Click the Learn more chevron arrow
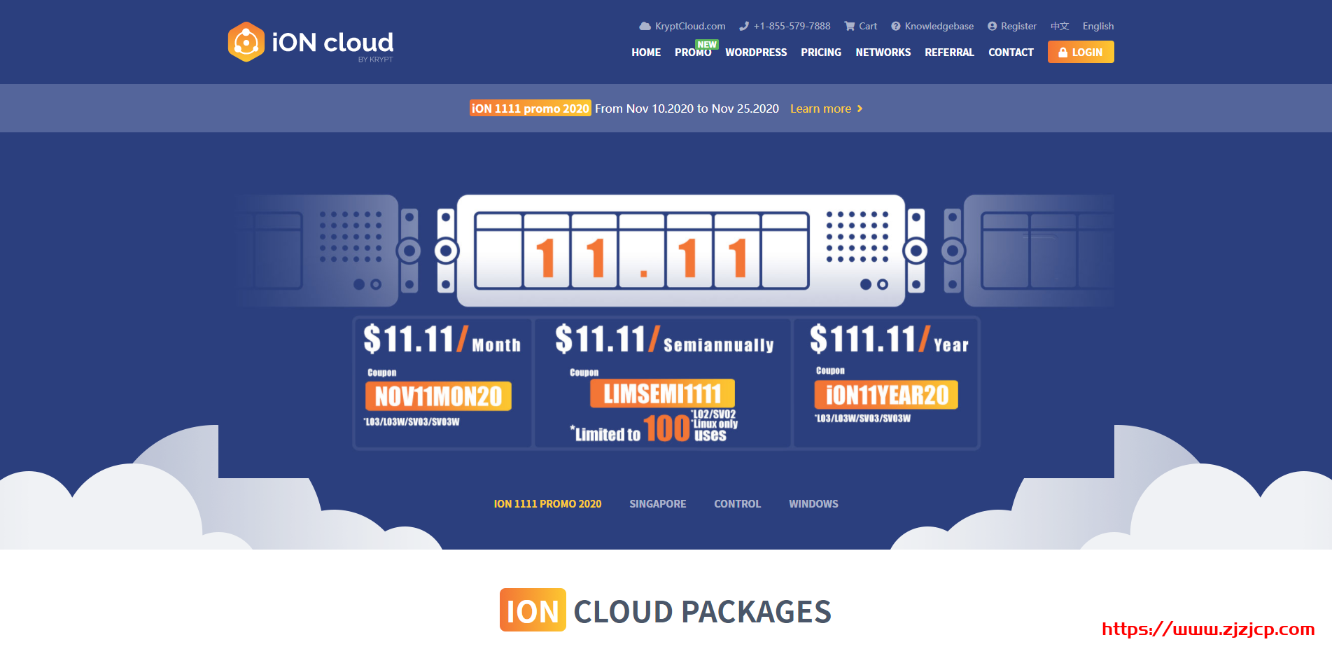This screenshot has width=1332, height=656. pyautogui.click(x=860, y=109)
